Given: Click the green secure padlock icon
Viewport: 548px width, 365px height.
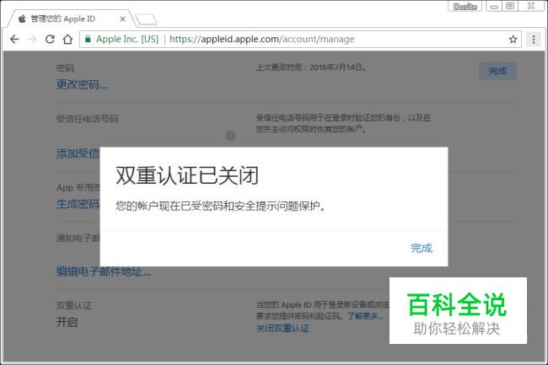Looking at the screenshot, I should pyautogui.click(x=88, y=39).
